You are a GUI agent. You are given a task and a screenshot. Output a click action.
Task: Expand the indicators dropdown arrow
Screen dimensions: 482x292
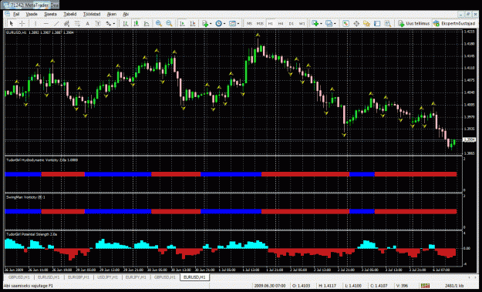click(211, 24)
